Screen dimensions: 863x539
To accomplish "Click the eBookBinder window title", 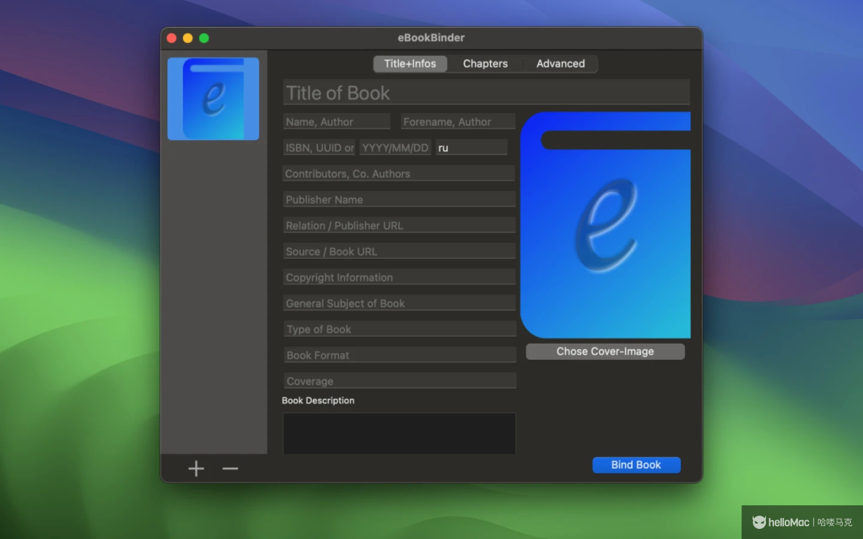I will tap(431, 38).
